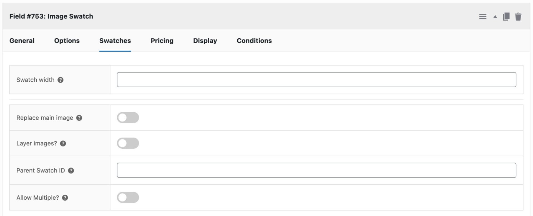Click the Replace main image help icon
Viewport: 533px width, 216px height.
pyautogui.click(x=79, y=118)
